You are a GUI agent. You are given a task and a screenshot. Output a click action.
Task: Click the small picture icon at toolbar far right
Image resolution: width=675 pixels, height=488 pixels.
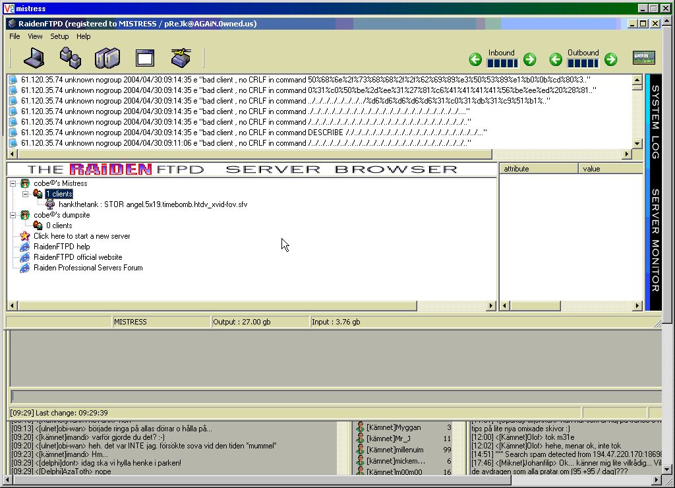click(644, 58)
